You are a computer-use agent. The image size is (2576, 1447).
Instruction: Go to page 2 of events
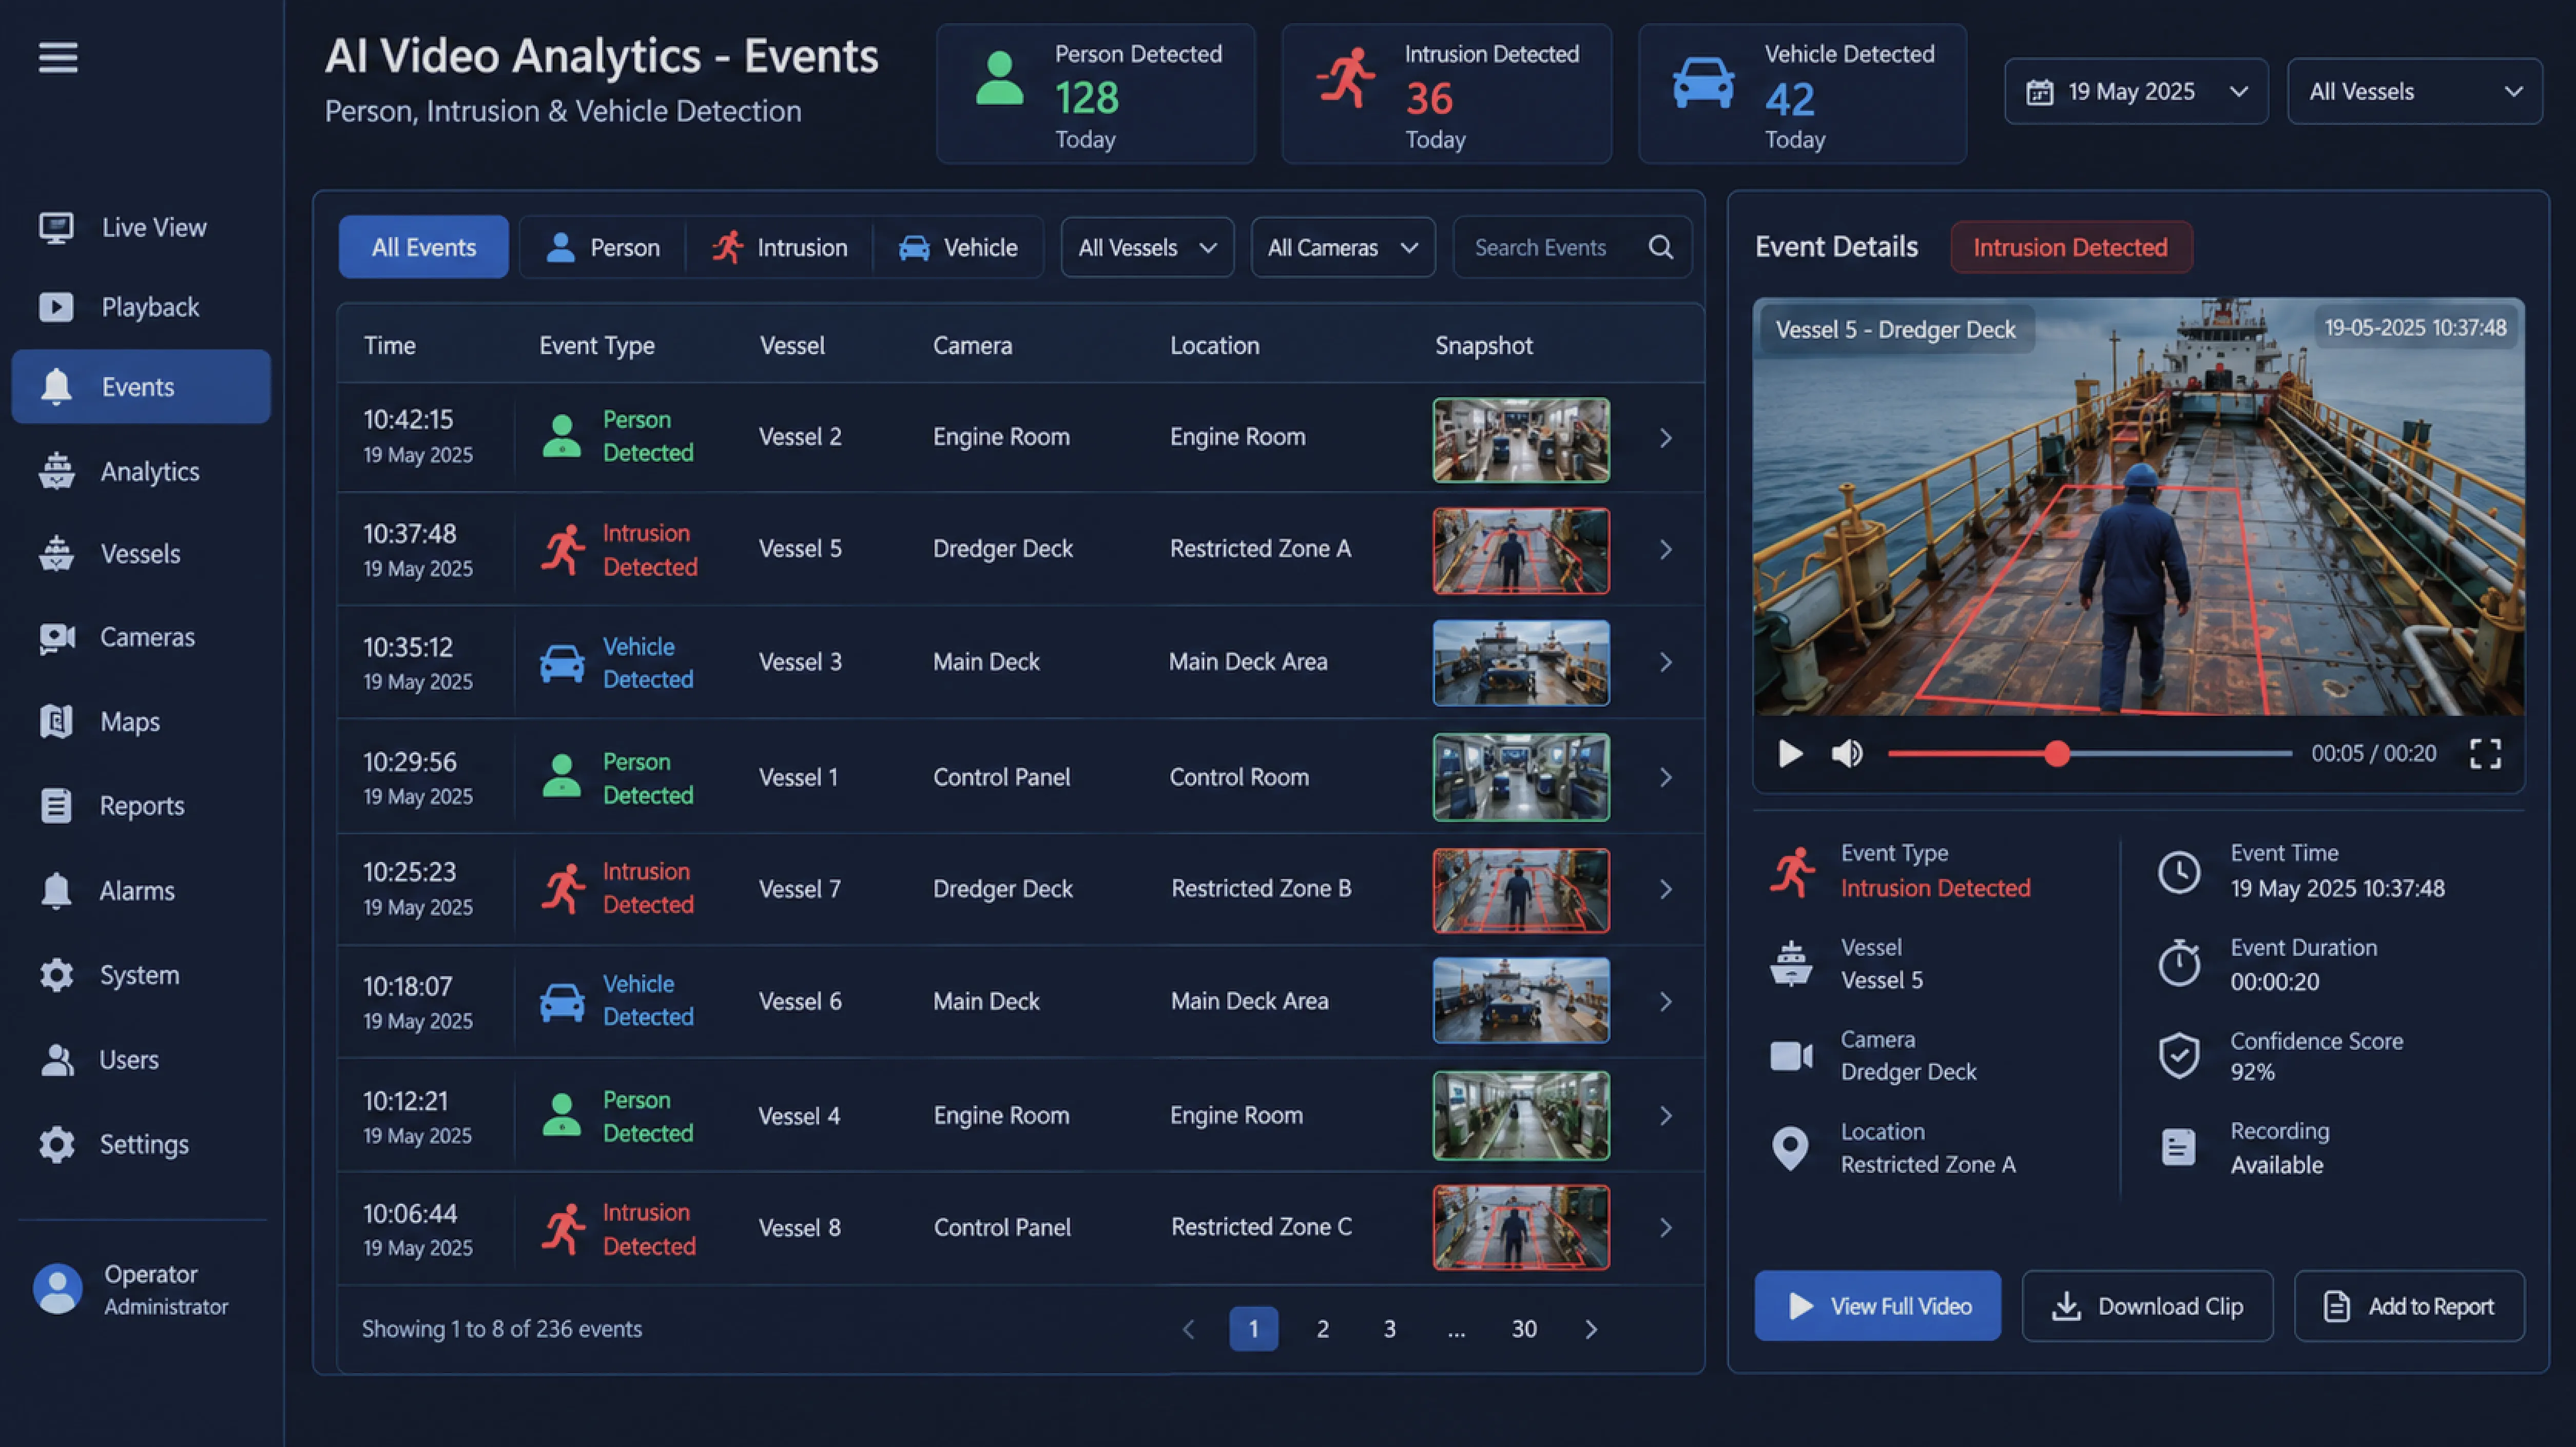coord(1322,1329)
